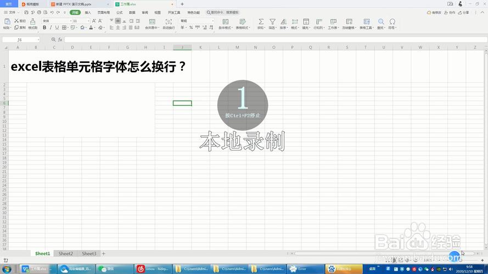Click the Freeze Panes icon
This screenshot has height=274, width=488.
click(x=349, y=21)
